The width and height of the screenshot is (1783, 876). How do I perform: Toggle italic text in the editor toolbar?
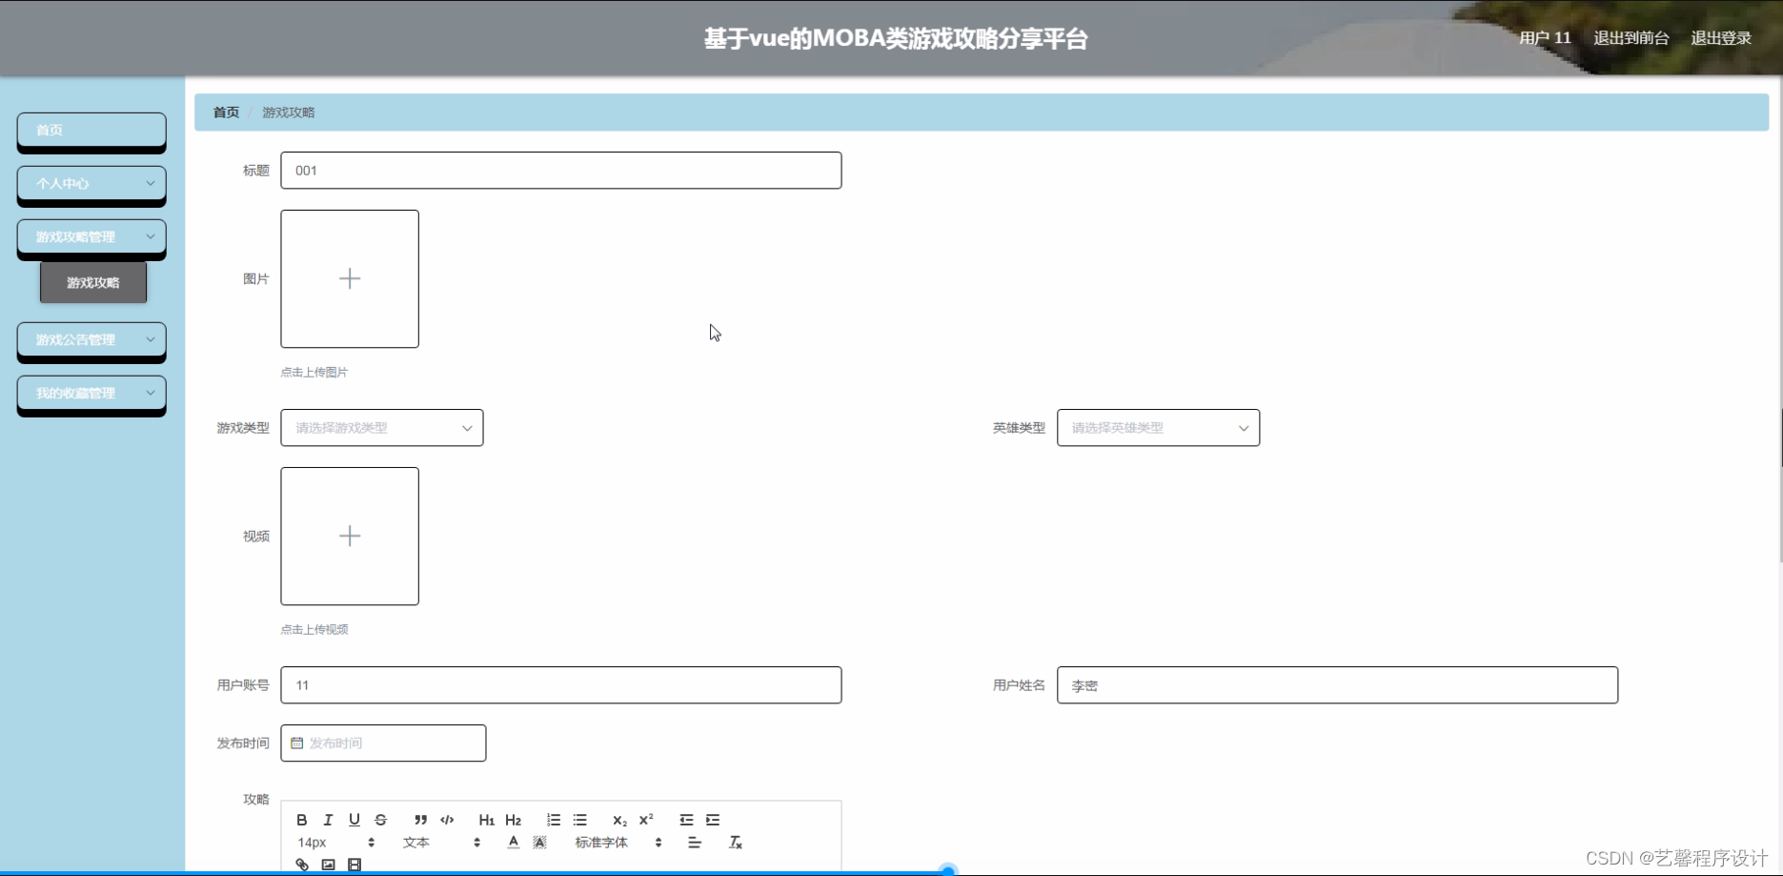point(328,820)
